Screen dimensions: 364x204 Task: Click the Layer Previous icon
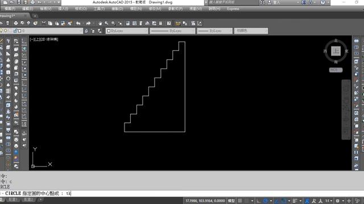click(93, 31)
